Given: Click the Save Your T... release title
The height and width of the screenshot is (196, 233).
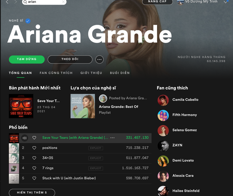Looking at the screenshot, I should (48, 101).
